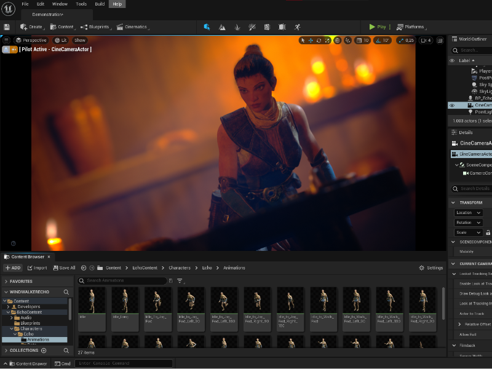Viewport: 492px width, 369px height.
Task: Toggle grid snapping with value 10
Action: [363, 41]
